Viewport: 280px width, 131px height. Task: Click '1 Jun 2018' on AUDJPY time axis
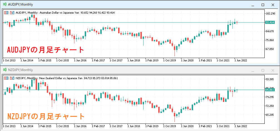click(x=134, y=60)
